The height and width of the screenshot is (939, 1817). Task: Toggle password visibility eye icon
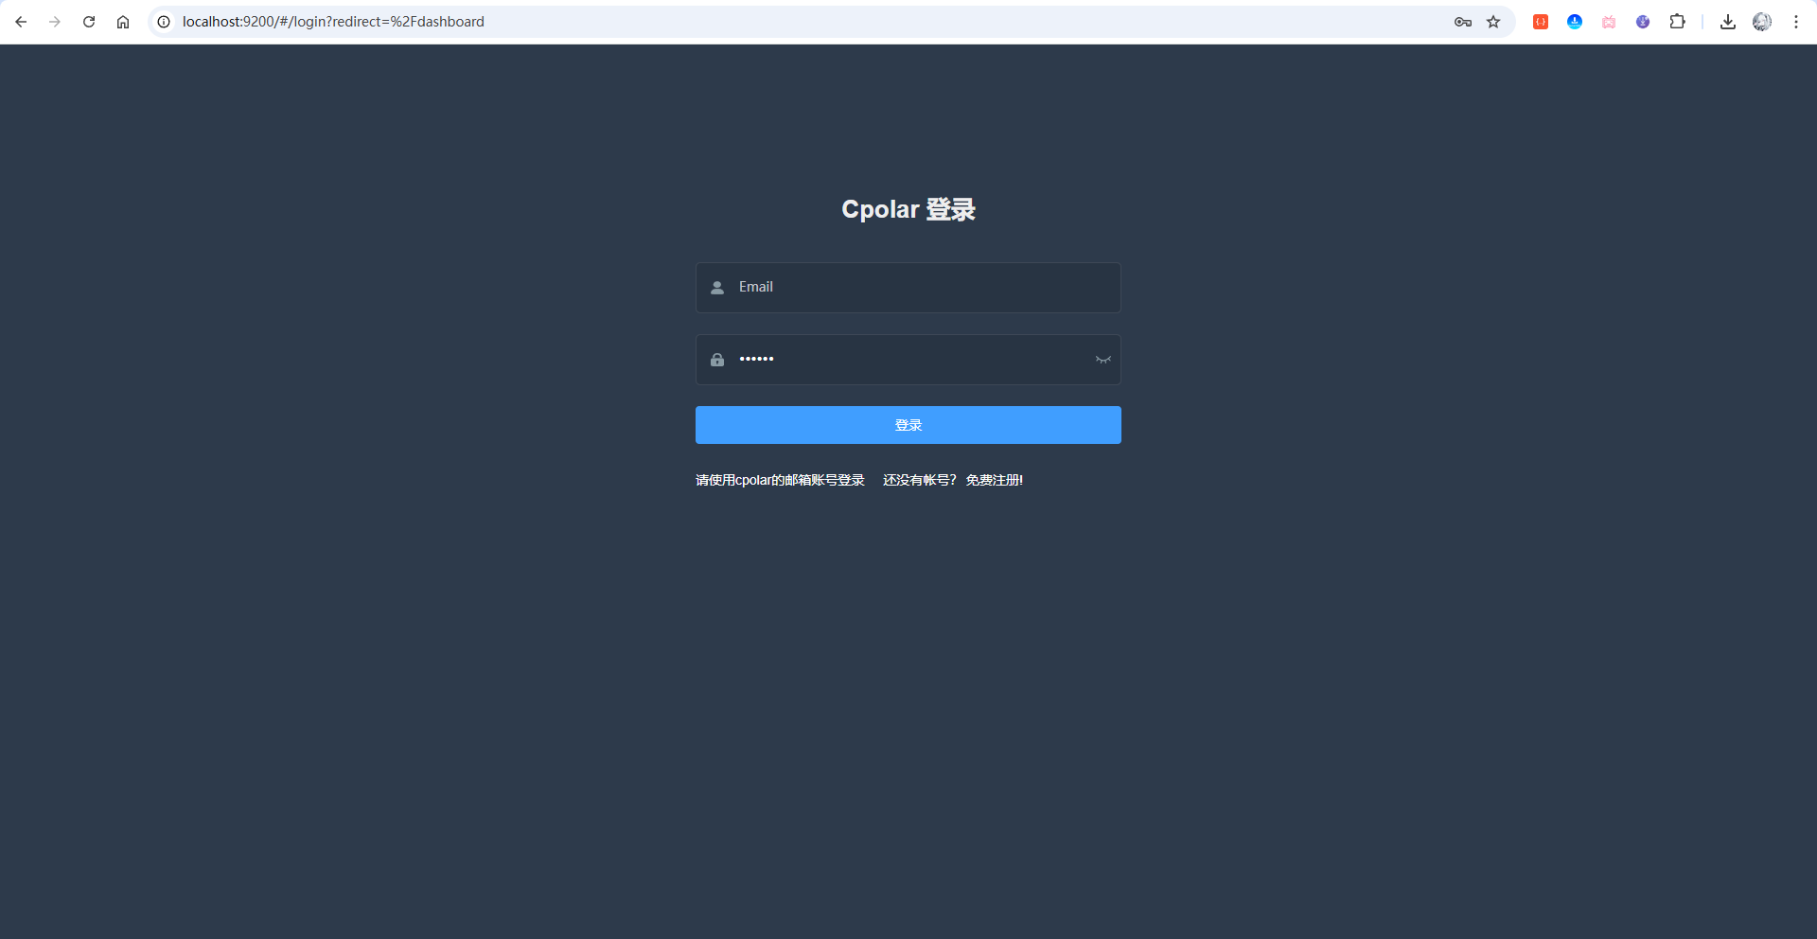click(x=1103, y=360)
